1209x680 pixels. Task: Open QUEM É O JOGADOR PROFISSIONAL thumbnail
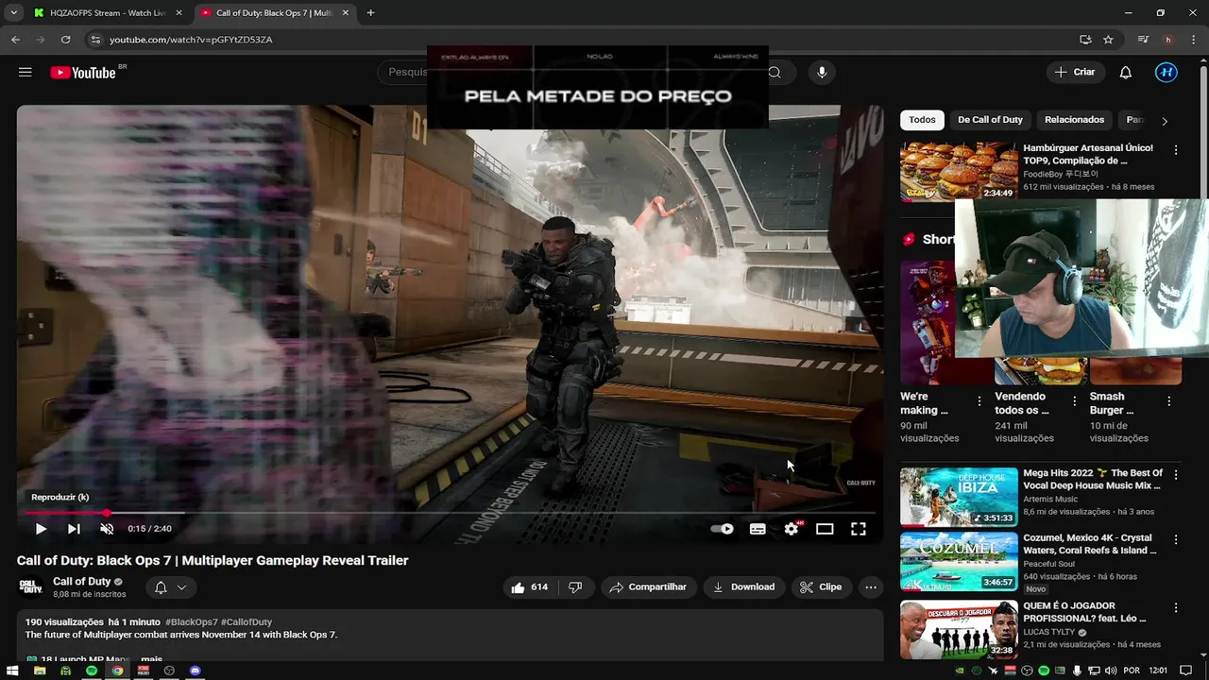point(959,630)
